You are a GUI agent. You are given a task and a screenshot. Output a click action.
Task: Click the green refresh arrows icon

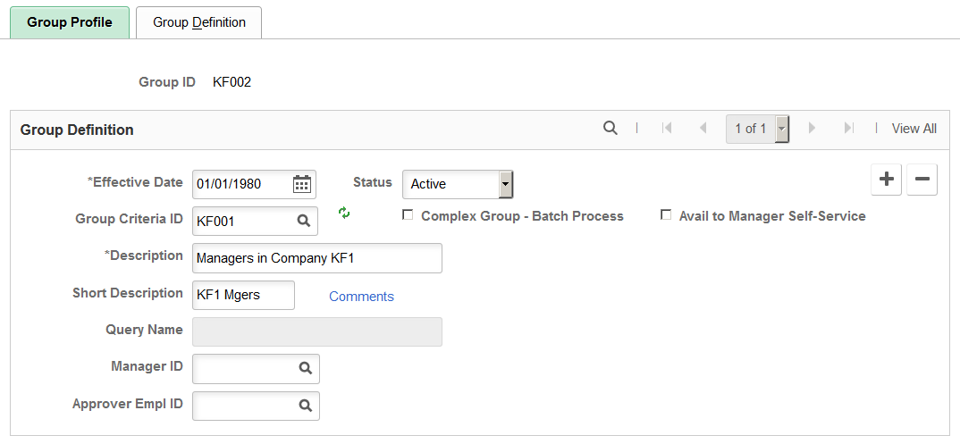(344, 213)
